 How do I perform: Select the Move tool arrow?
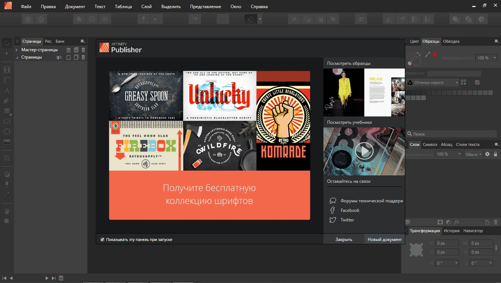click(x=7, y=43)
